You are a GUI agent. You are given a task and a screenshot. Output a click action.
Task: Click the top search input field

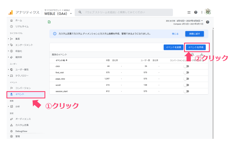click(x=124, y=12)
